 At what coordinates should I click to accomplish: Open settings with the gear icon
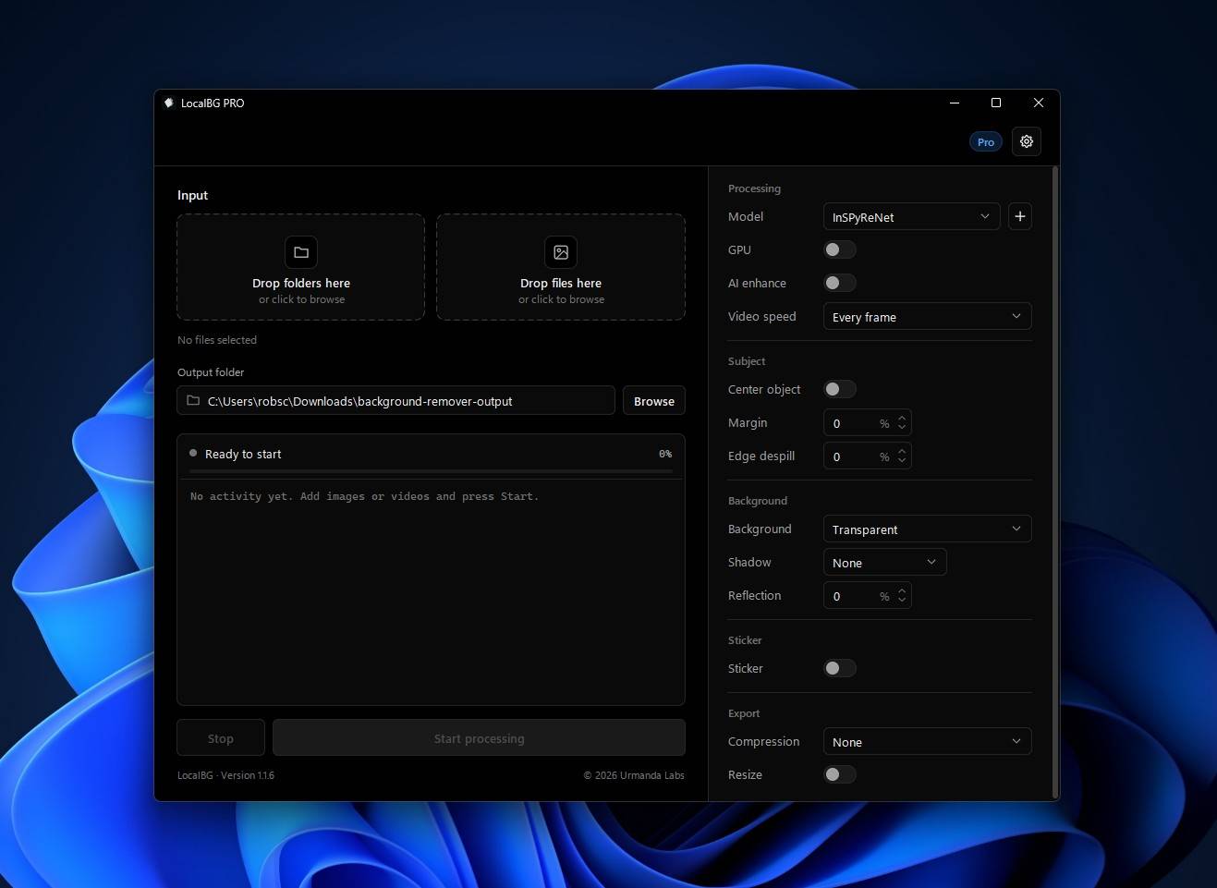click(1027, 141)
